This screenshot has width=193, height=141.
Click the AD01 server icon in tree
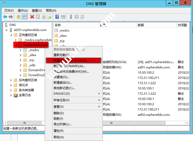(x=11, y=30)
